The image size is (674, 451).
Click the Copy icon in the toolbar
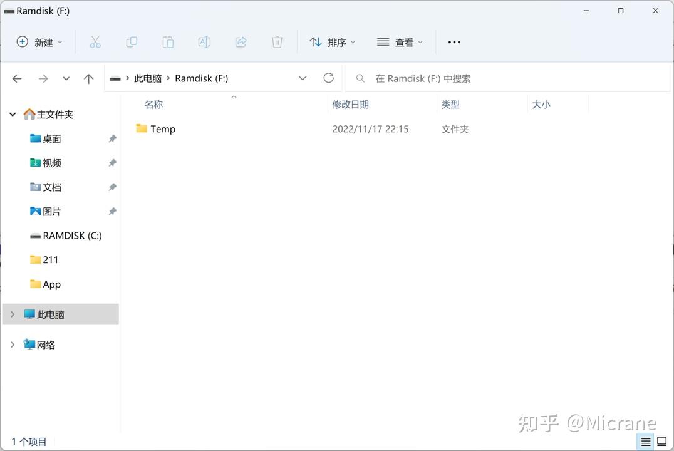pos(132,42)
